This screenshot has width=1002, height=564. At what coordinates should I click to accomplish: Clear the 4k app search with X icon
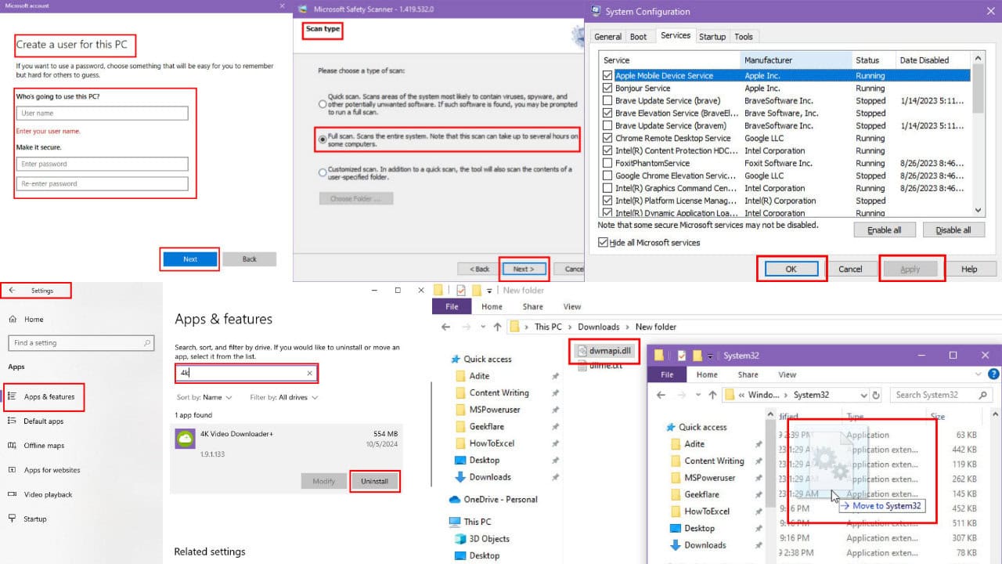click(x=310, y=374)
